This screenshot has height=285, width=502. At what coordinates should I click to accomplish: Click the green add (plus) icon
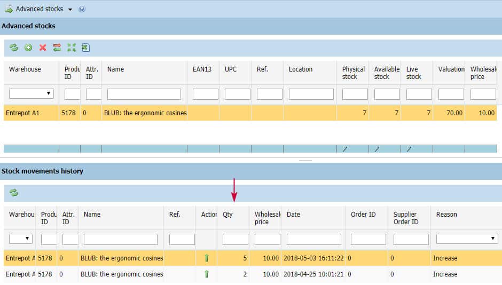click(28, 47)
